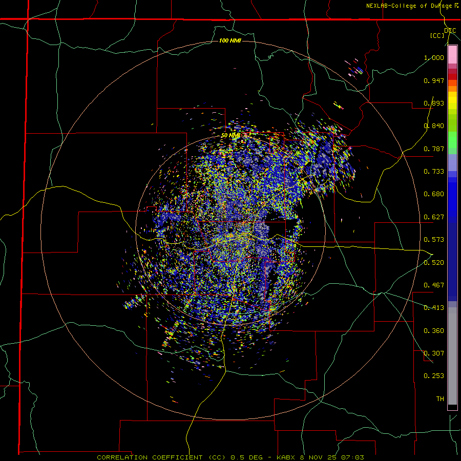Select the 0.413 legend value
Viewport: 461px width, 461px height.
click(434, 308)
